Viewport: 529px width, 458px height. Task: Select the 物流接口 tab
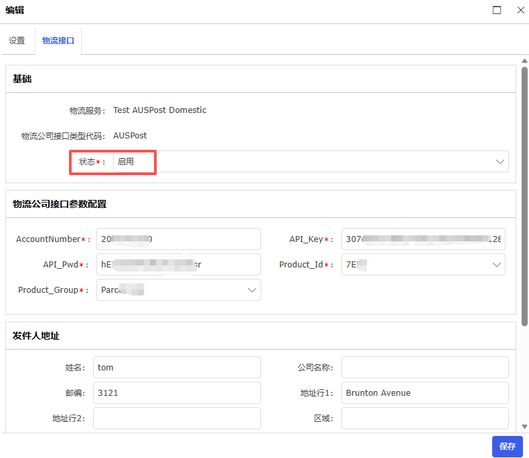(58, 41)
